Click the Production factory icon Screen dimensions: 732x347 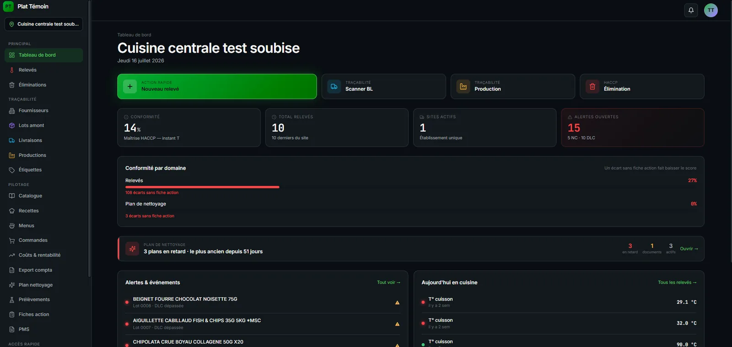tap(463, 86)
